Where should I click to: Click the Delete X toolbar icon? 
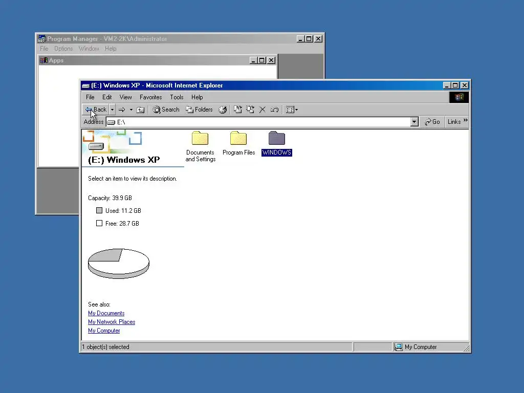pyautogui.click(x=263, y=110)
